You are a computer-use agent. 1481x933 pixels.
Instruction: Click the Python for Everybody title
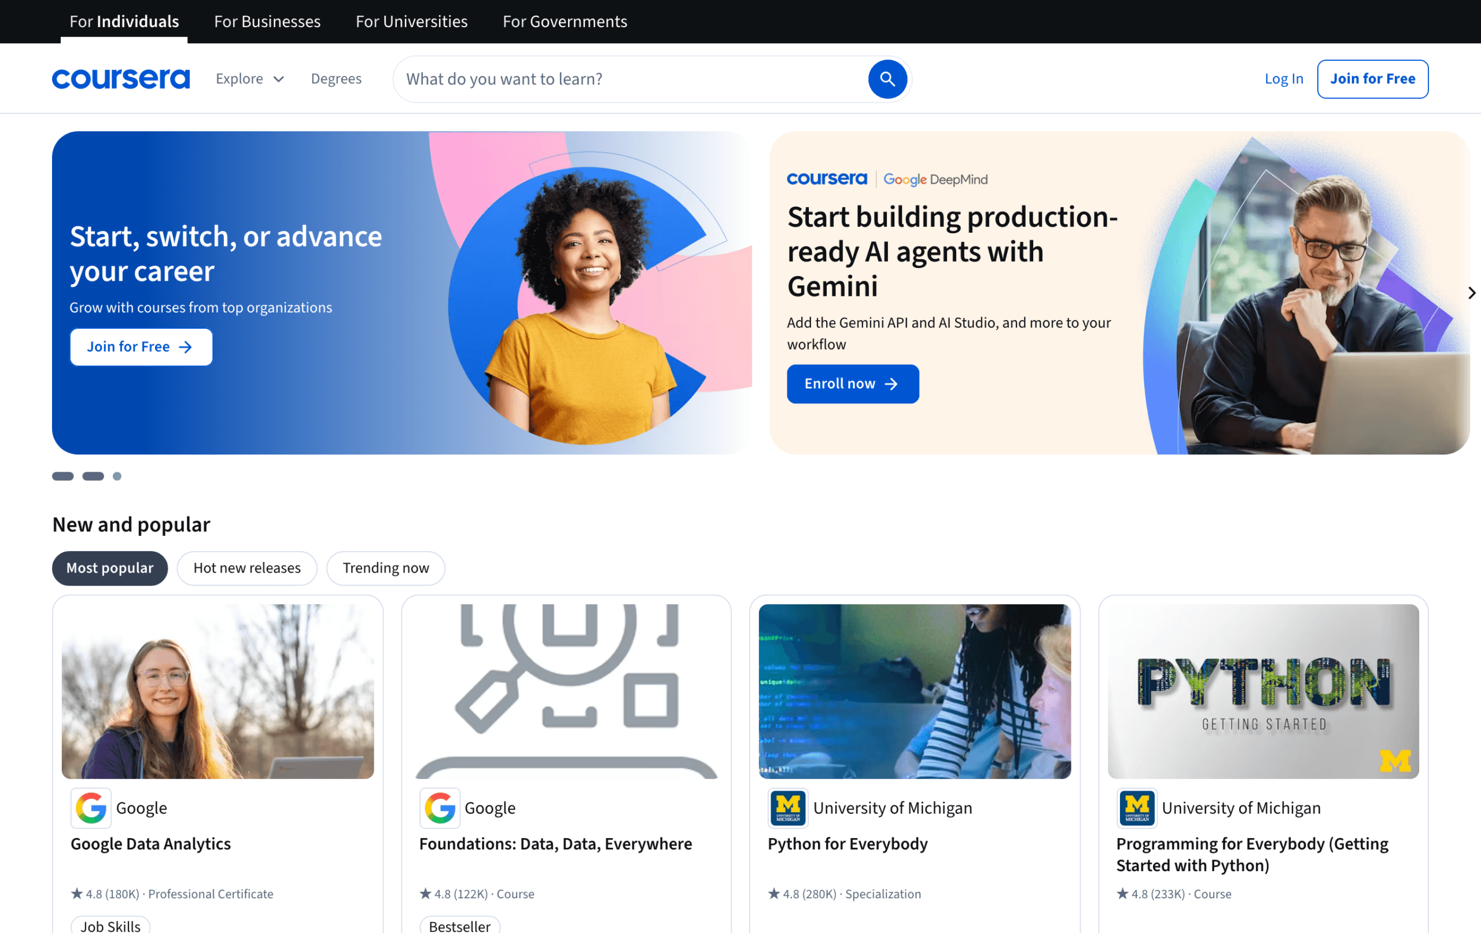(848, 843)
